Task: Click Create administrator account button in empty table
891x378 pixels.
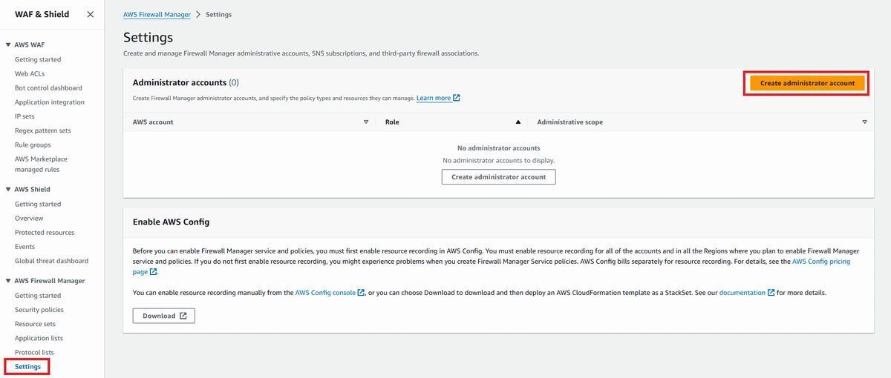Action: point(499,177)
